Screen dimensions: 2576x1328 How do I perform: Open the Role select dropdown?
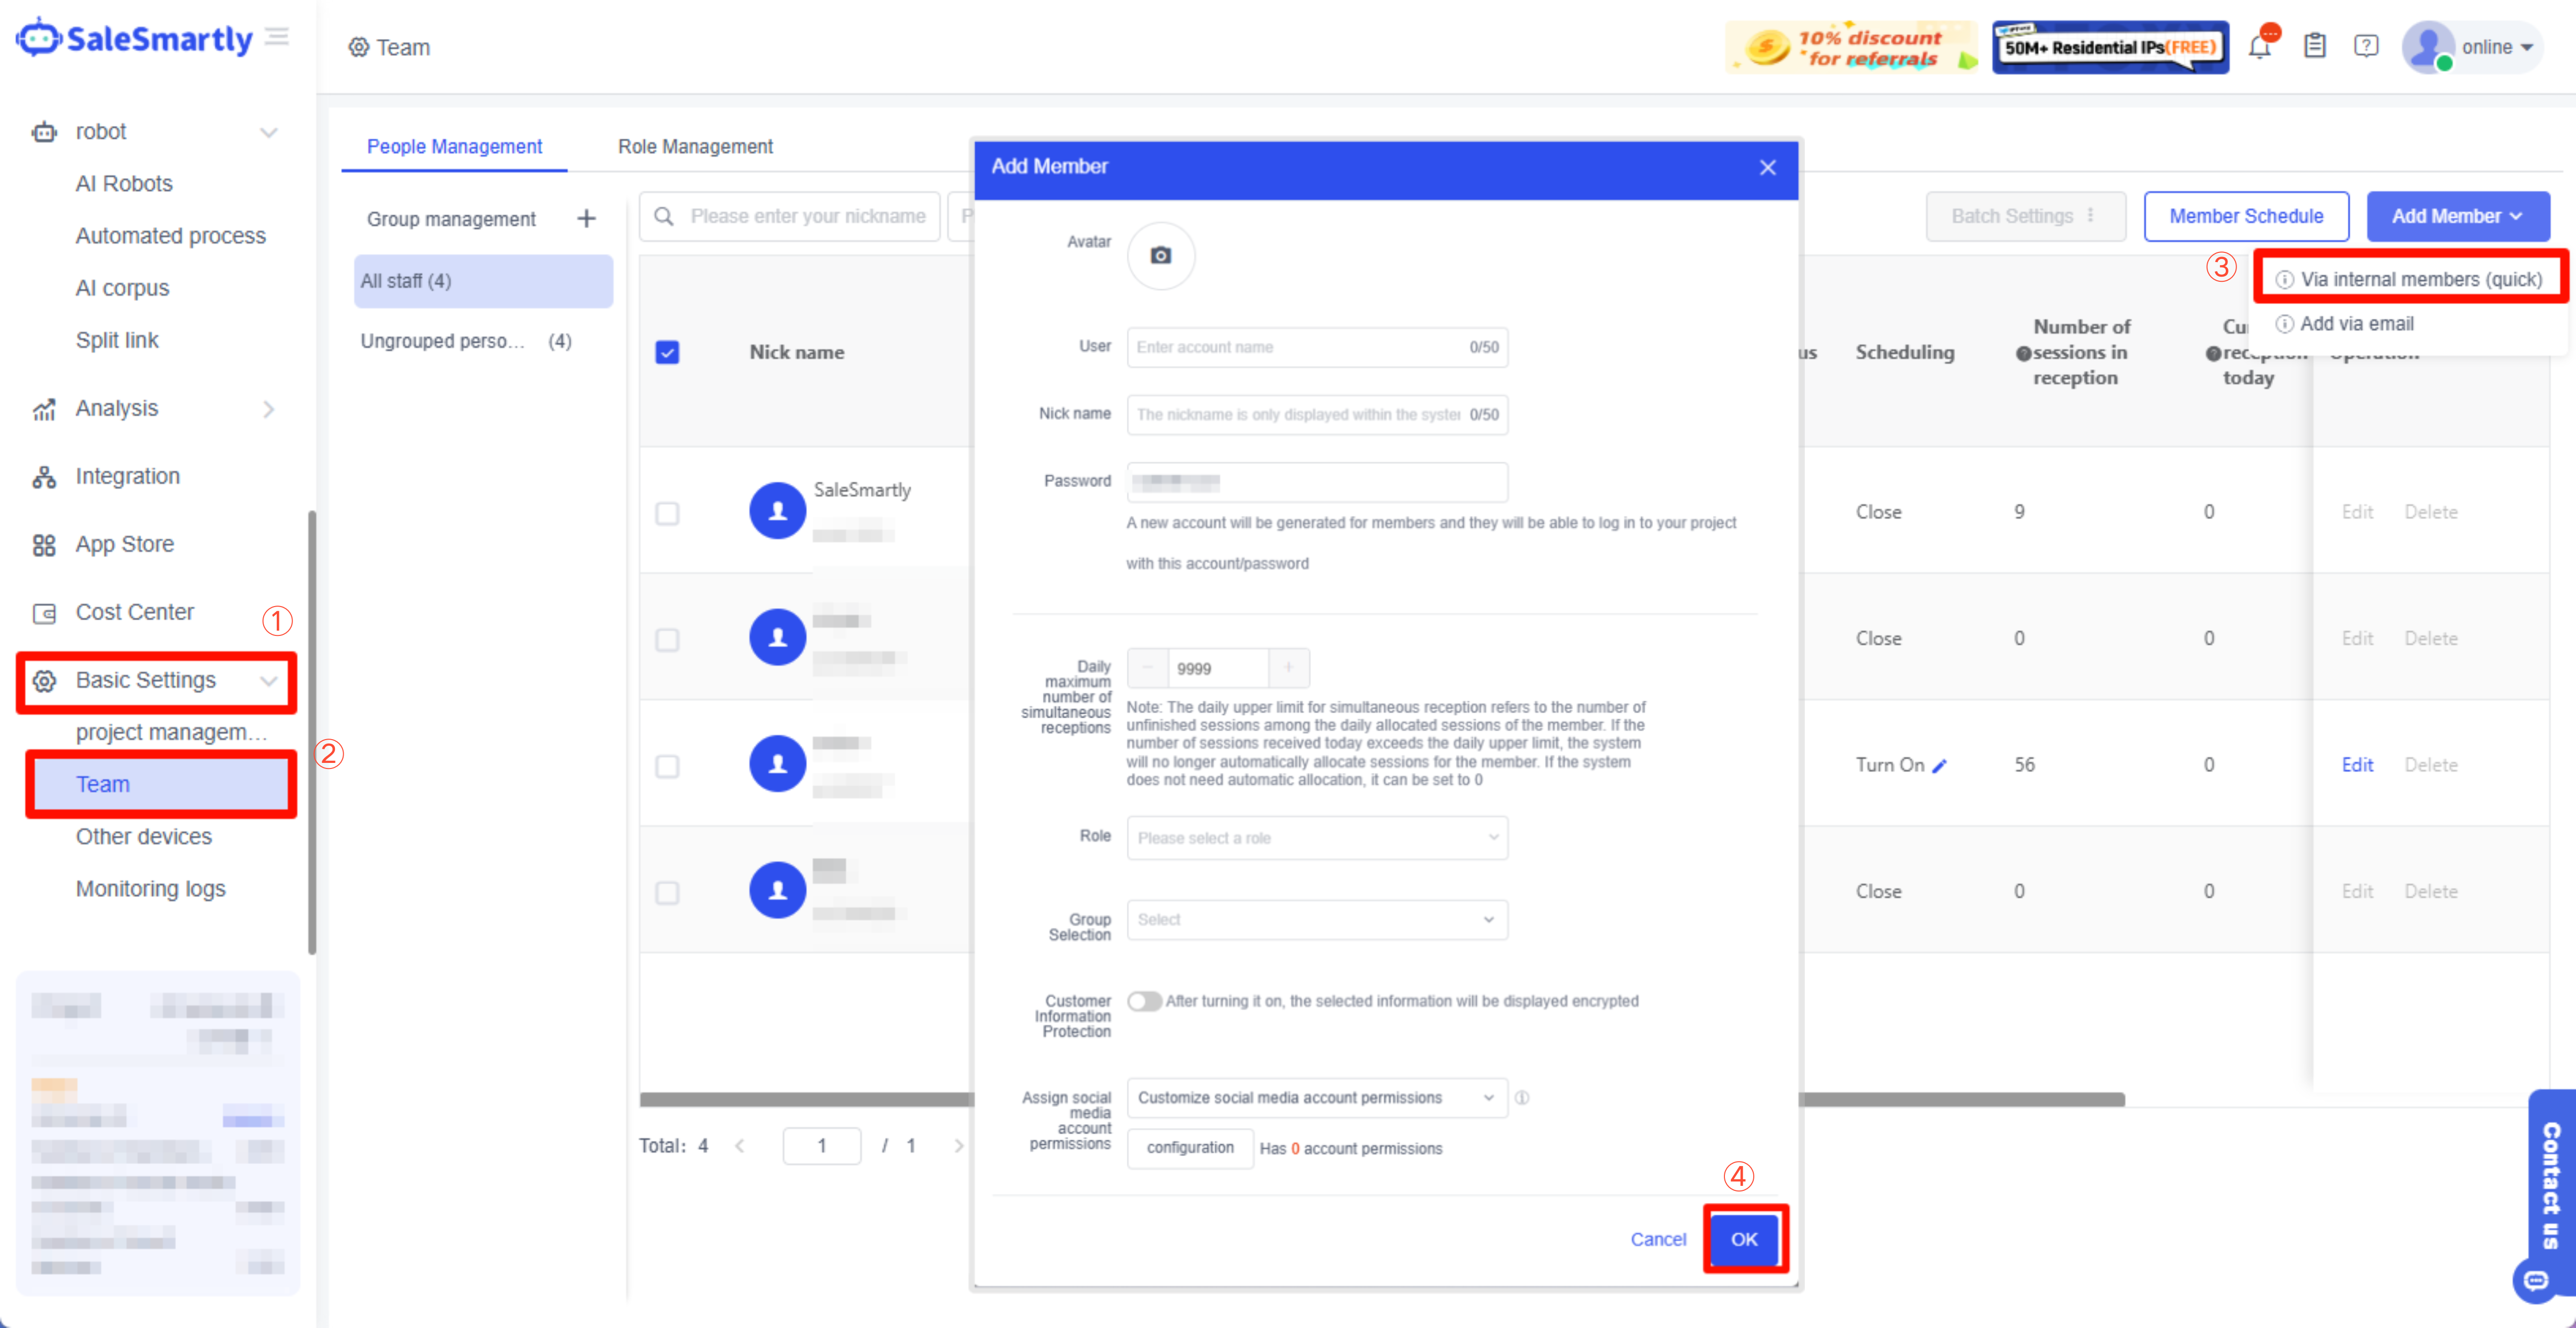[x=1316, y=838]
